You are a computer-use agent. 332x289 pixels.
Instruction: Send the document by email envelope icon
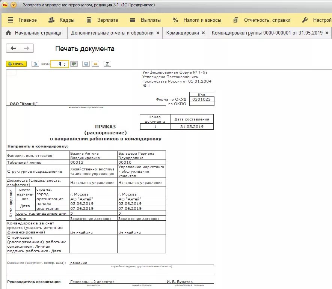95,64
